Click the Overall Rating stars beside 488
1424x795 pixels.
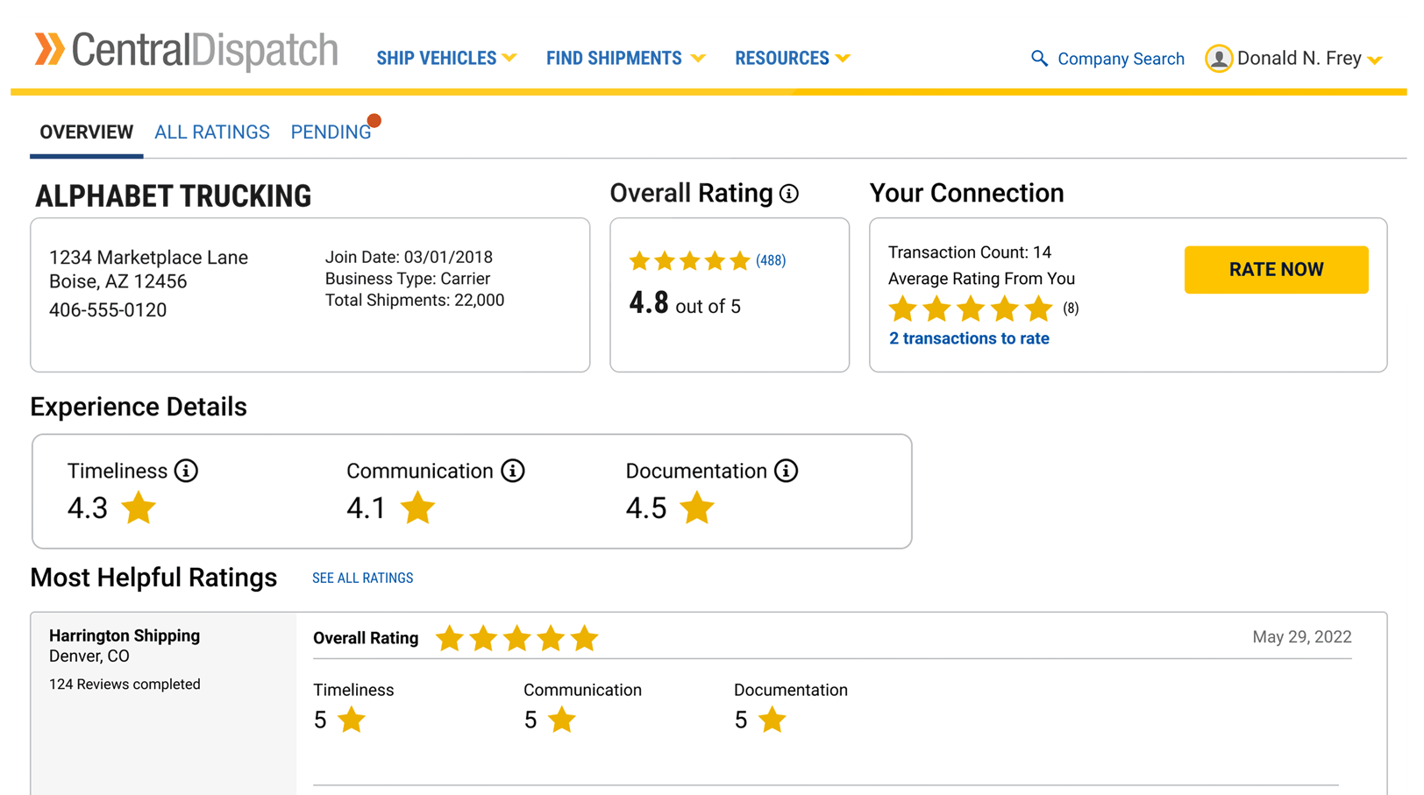[x=689, y=260]
